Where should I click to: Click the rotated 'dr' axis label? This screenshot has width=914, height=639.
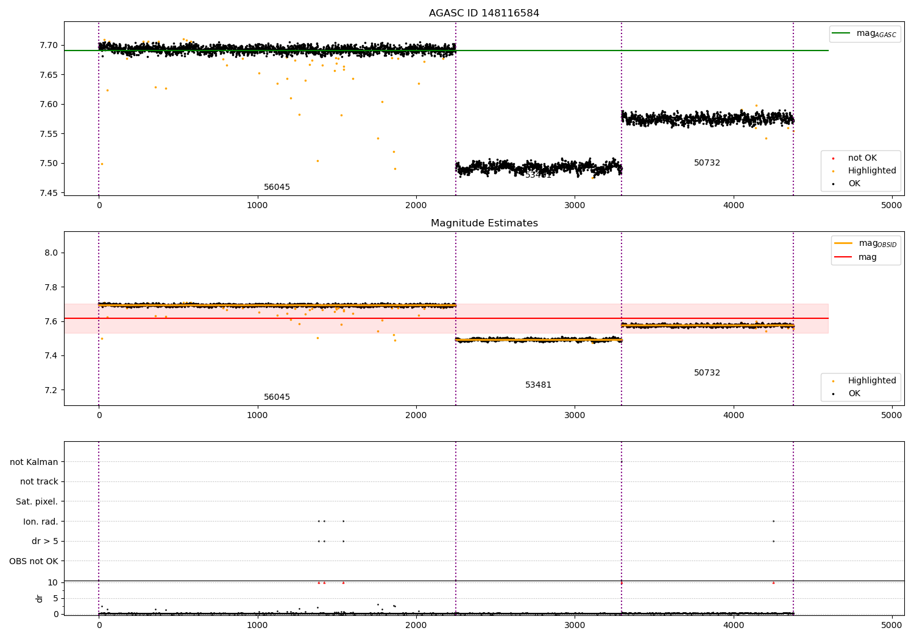[40, 598]
